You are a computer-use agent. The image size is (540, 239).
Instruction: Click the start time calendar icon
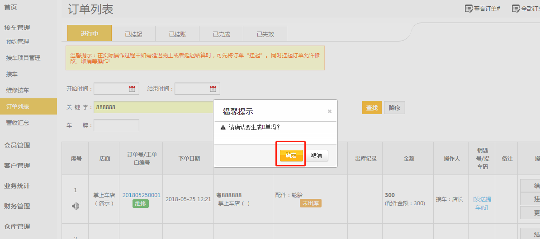[132, 89]
